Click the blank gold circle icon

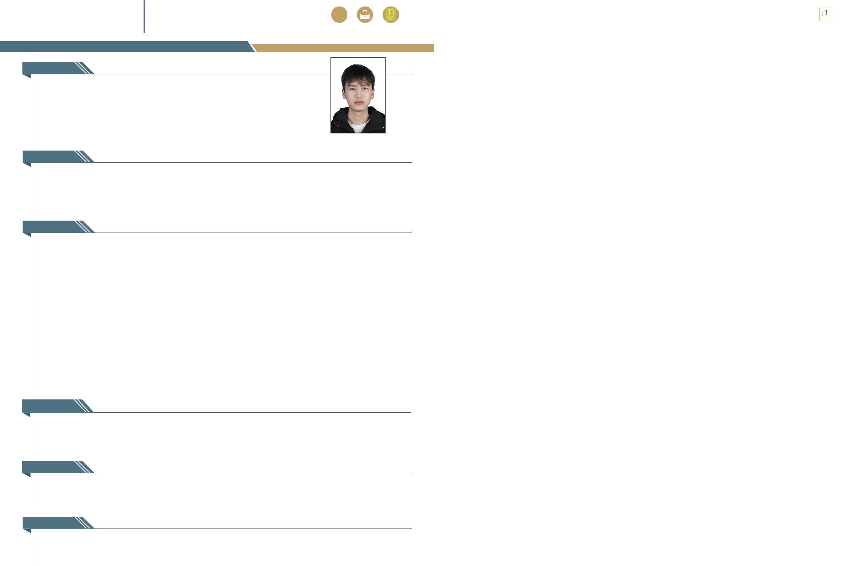pos(339,15)
